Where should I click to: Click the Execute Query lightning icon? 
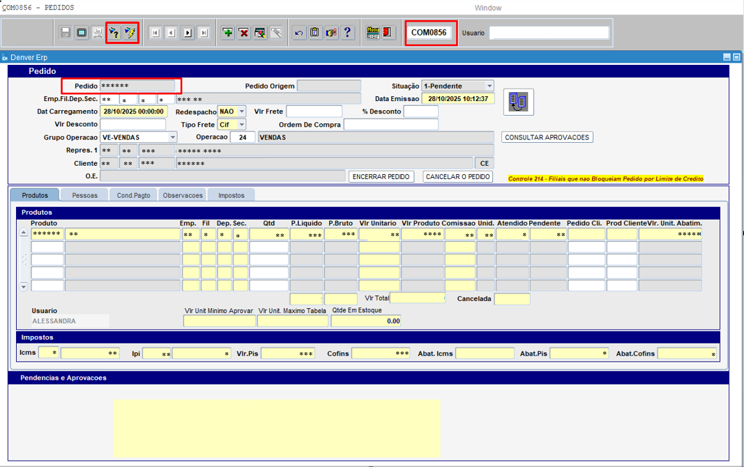tap(130, 33)
